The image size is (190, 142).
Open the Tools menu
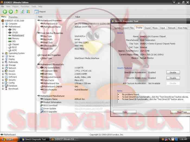pos(34,6)
